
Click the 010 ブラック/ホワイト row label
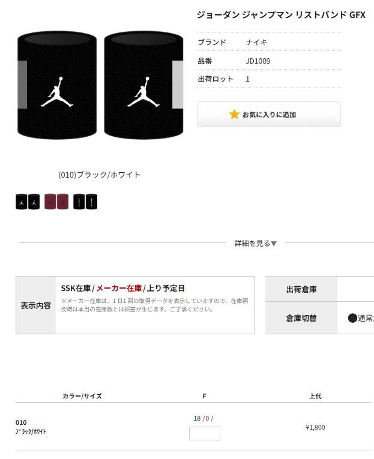[x=31, y=427]
